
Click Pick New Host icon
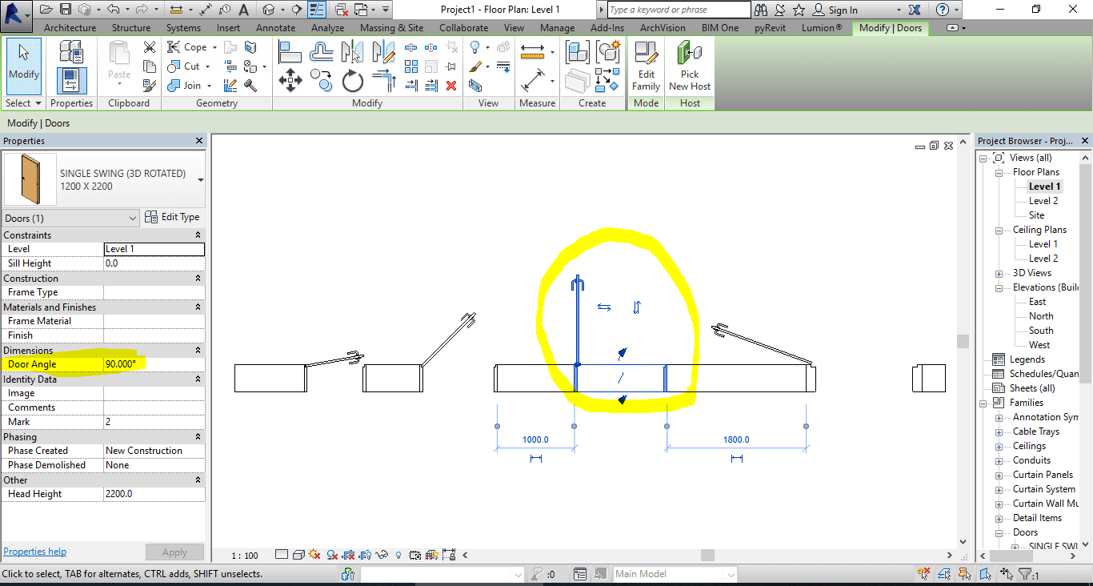coord(690,66)
